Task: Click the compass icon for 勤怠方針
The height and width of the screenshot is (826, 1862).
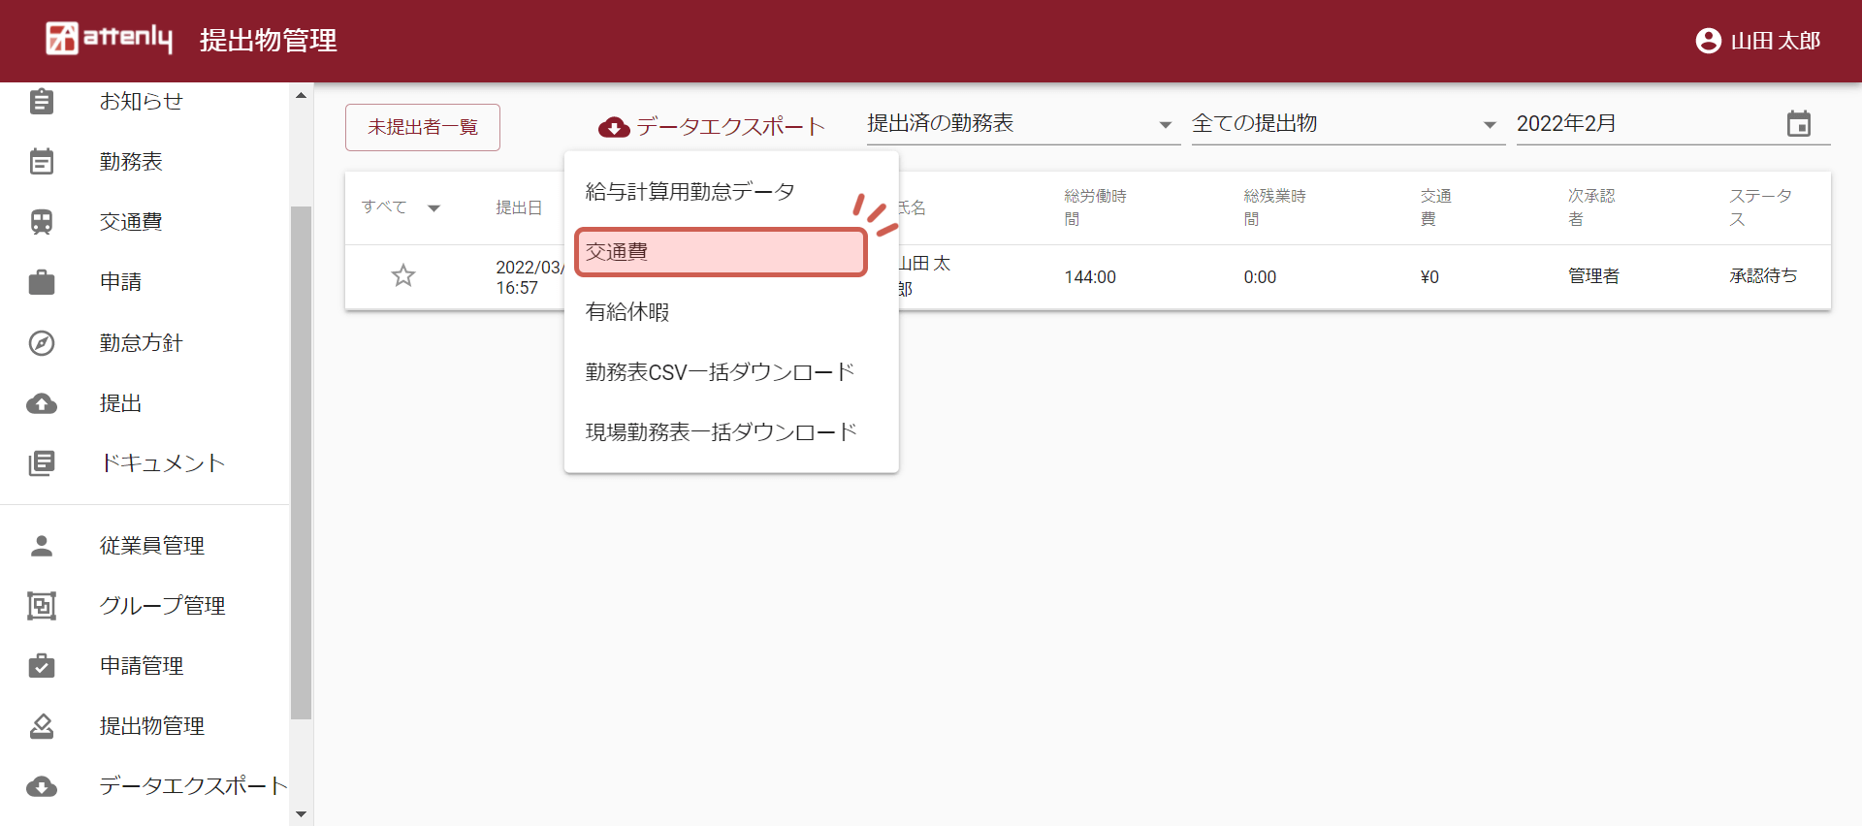Action: tap(41, 343)
